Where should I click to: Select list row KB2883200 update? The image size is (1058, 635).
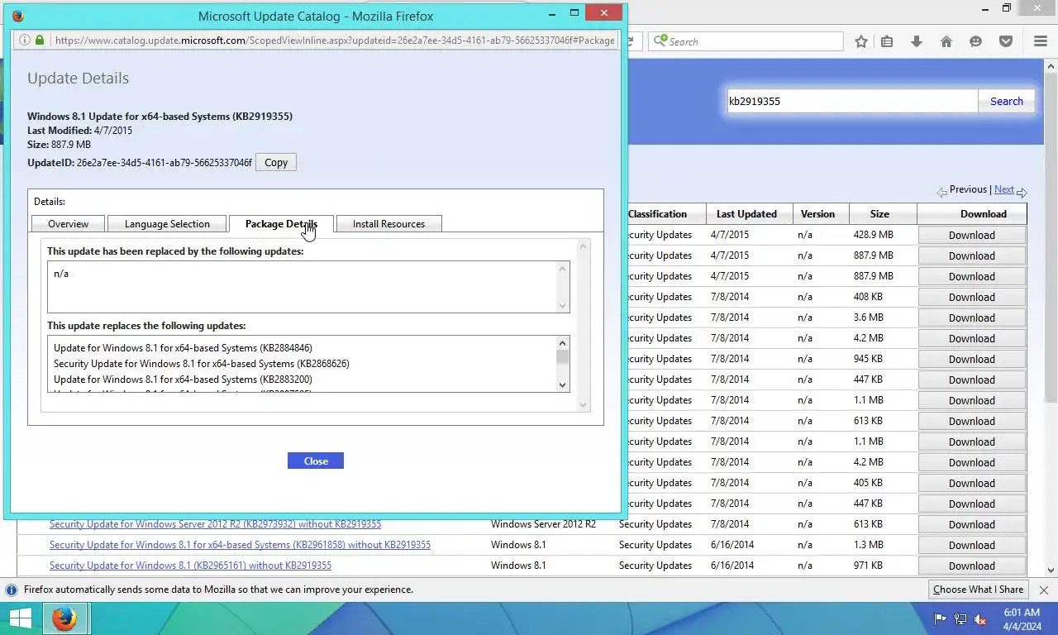tap(183, 380)
